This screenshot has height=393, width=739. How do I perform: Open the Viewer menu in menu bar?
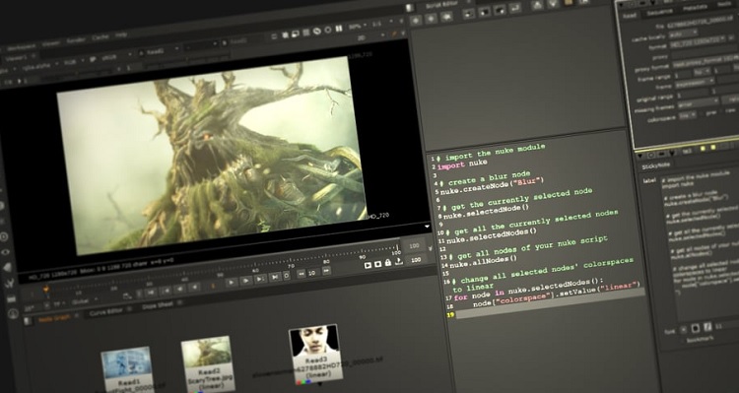click(51, 43)
